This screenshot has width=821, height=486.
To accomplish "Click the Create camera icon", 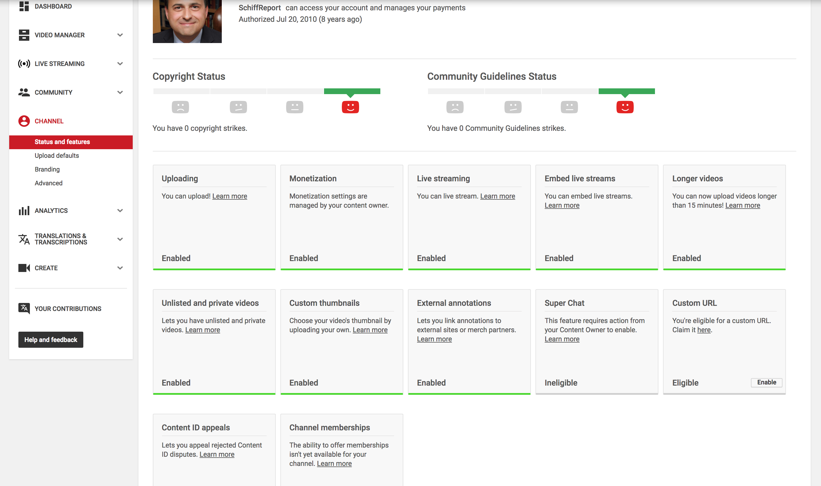I will pyautogui.click(x=24, y=268).
